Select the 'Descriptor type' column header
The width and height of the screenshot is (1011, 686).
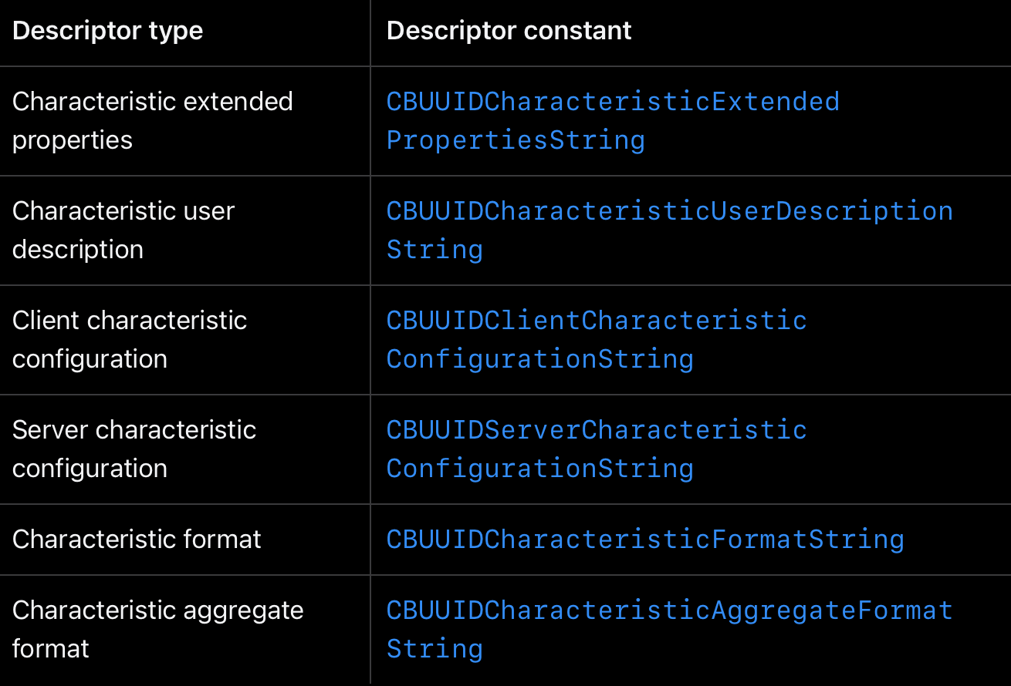[x=108, y=31]
